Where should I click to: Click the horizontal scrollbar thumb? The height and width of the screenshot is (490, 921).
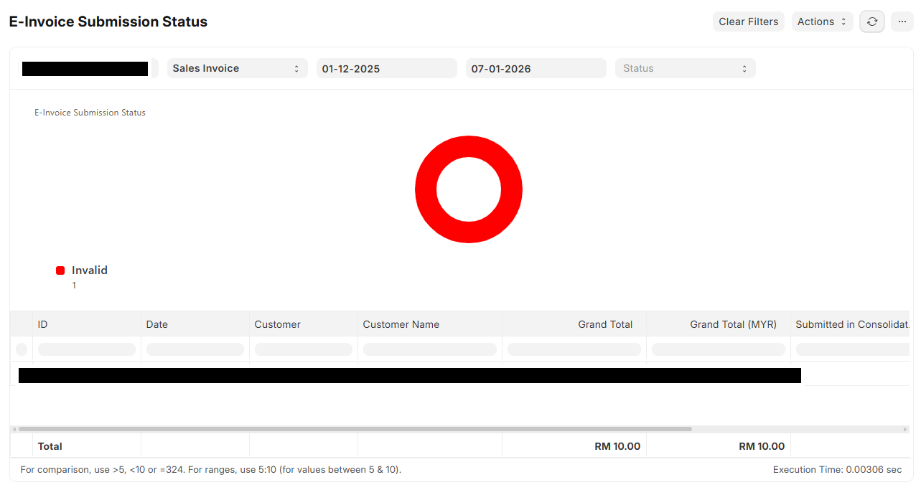point(355,429)
